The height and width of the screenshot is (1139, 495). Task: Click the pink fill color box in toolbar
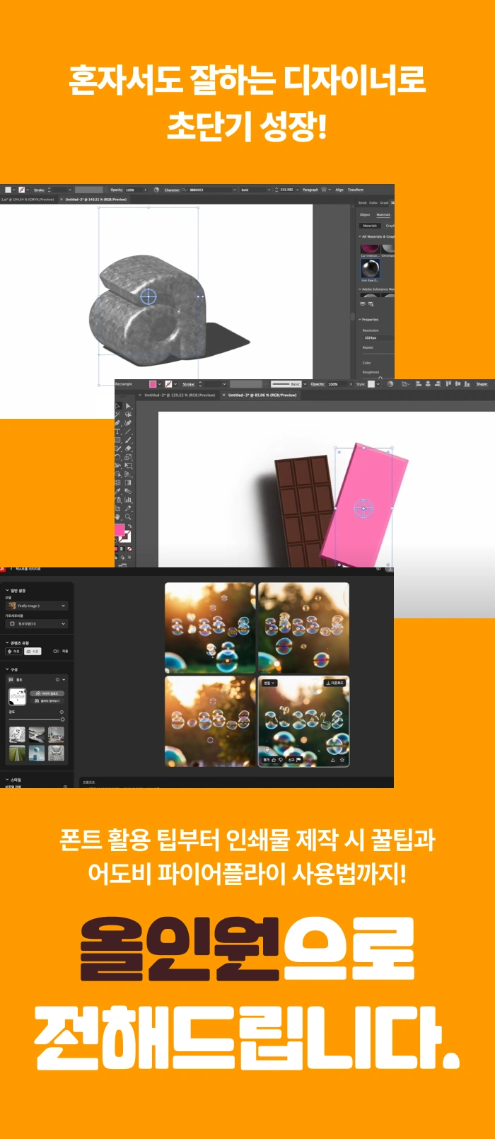click(x=120, y=531)
